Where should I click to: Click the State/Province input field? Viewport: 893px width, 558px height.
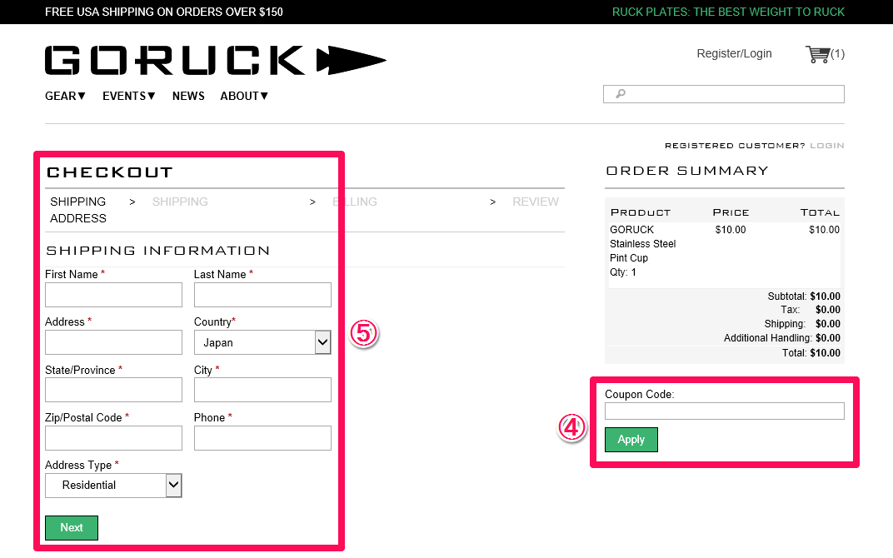114,390
